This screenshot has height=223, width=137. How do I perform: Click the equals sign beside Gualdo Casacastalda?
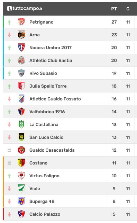point(9,150)
